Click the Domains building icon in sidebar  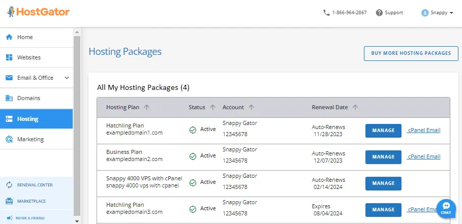pos(9,98)
